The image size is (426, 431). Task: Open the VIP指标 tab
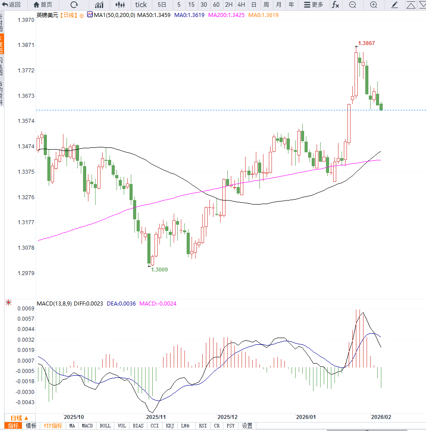53,426
